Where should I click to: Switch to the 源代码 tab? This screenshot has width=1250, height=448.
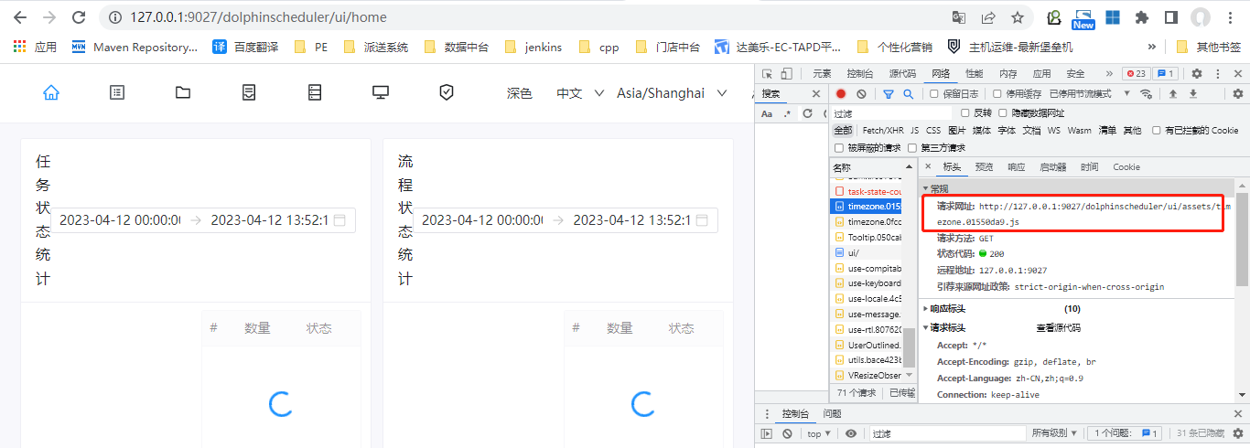click(x=902, y=74)
